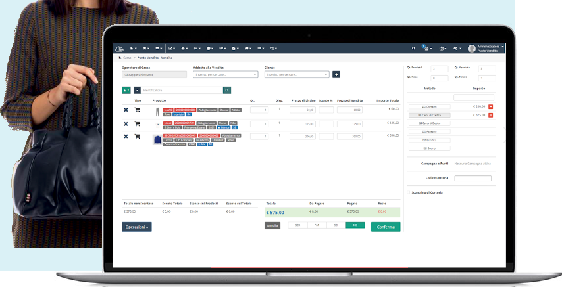Click quantity field on the € 60,00 row
562x287 pixels.
click(259, 110)
